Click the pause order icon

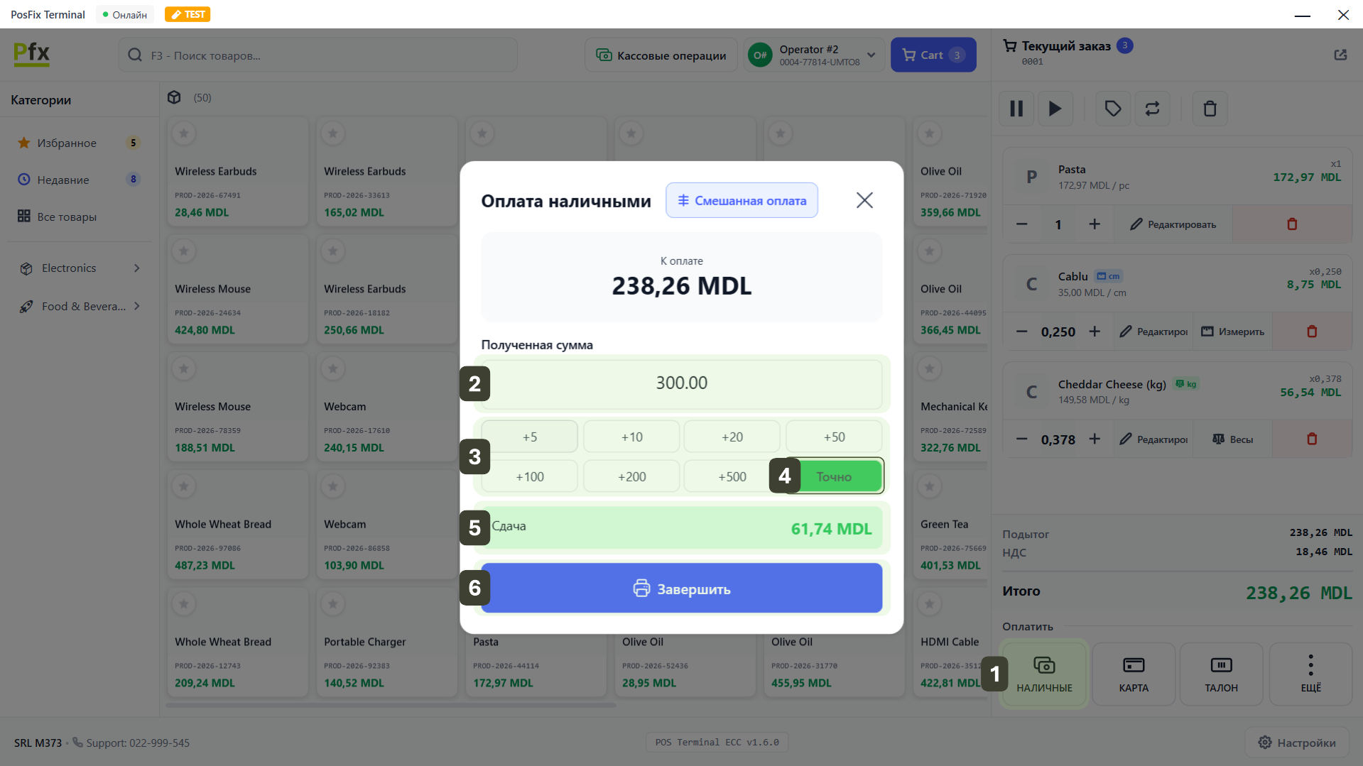[1016, 109]
